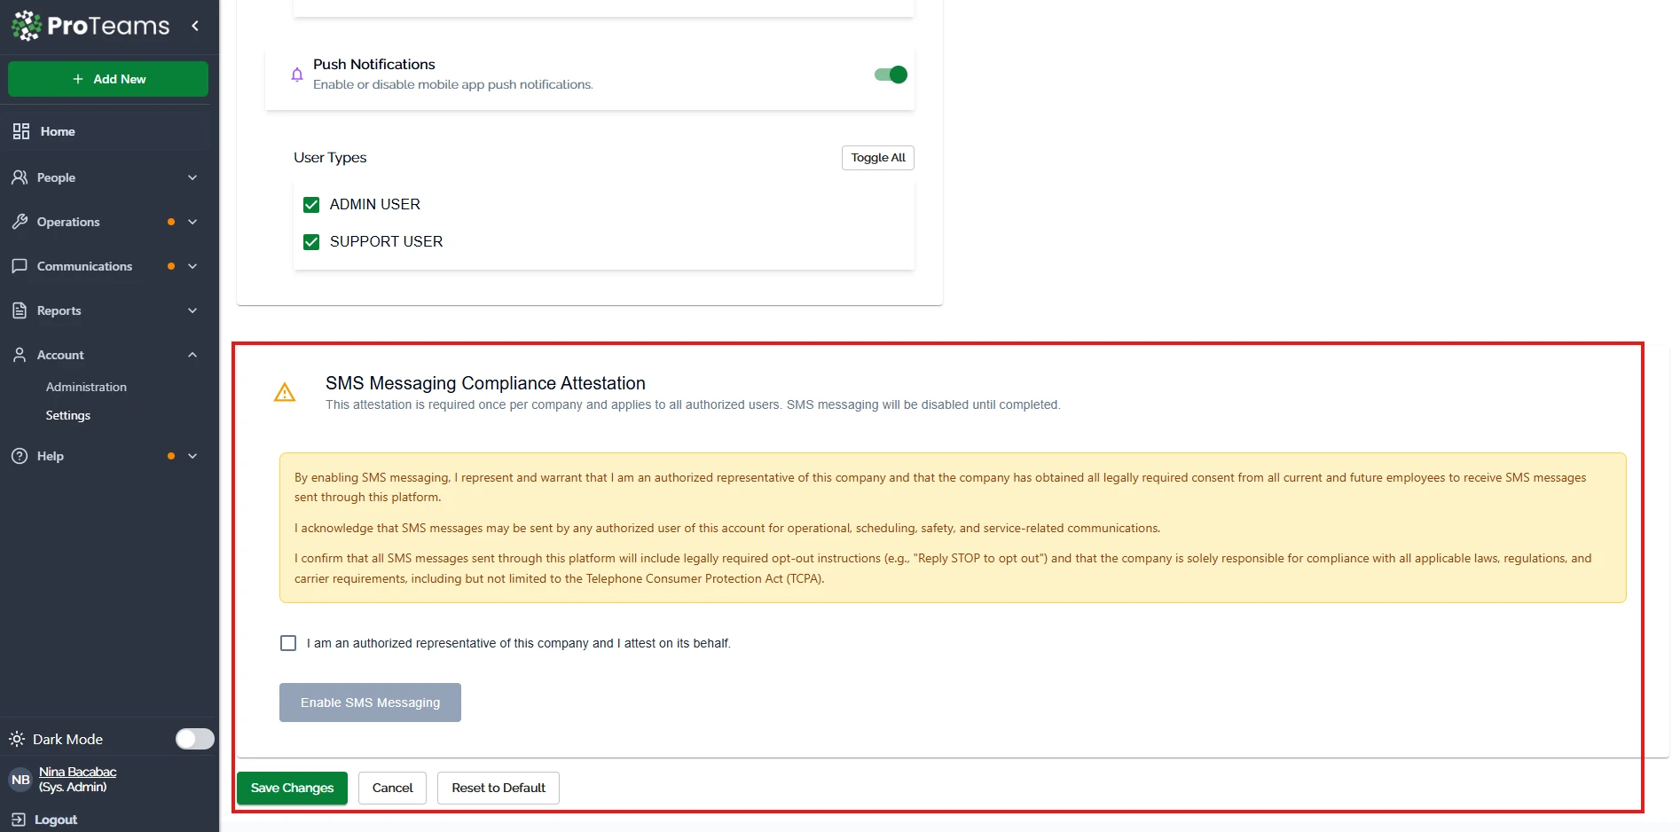The image size is (1680, 832).
Task: Collapse the Account section chevron
Action: (x=192, y=355)
